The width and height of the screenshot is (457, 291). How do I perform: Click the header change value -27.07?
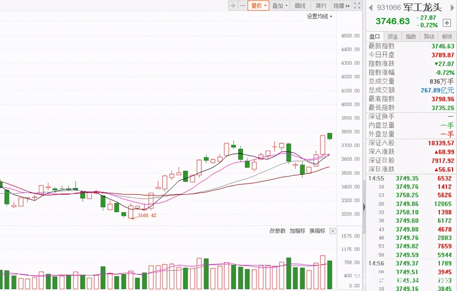[426, 18]
